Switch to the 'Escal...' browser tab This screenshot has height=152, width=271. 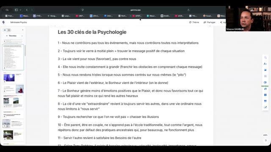(x=207, y=16)
